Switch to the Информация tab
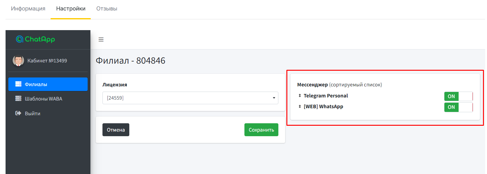This screenshot has width=487, height=174. point(28,9)
